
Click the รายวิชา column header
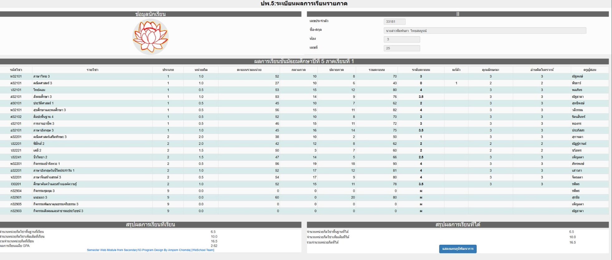(x=92, y=70)
